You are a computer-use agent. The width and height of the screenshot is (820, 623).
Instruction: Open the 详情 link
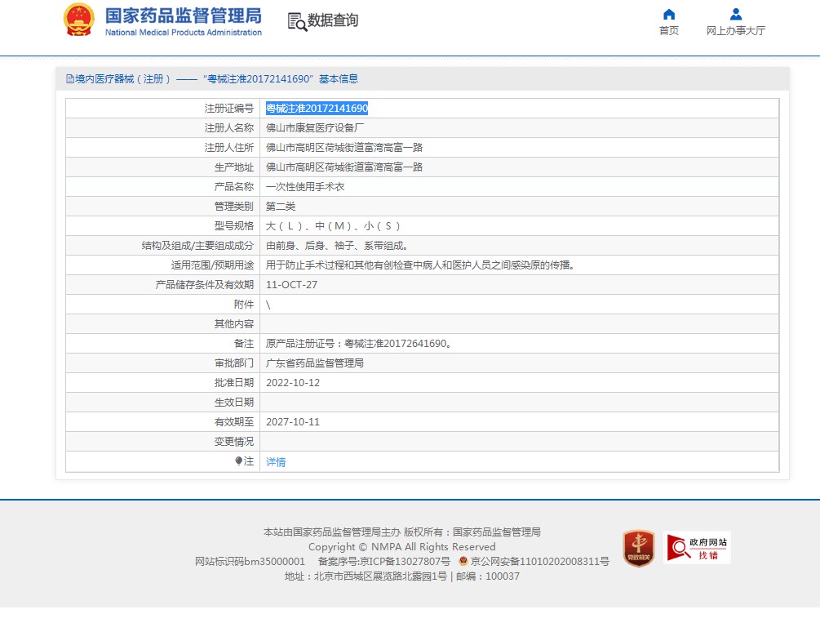276,462
